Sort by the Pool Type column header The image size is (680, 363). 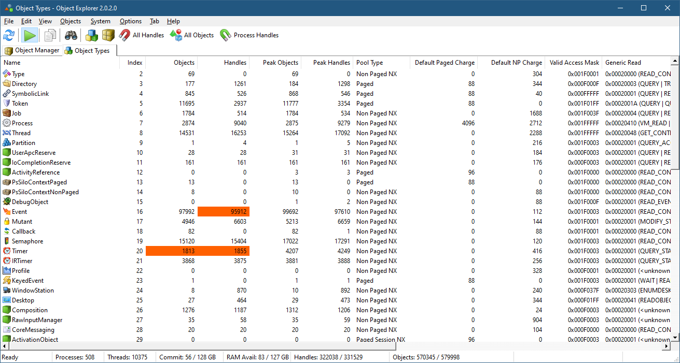point(369,63)
